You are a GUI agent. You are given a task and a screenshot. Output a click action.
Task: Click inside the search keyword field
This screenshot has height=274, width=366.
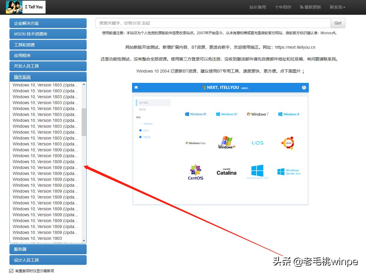pyautogui.click(x=213, y=23)
